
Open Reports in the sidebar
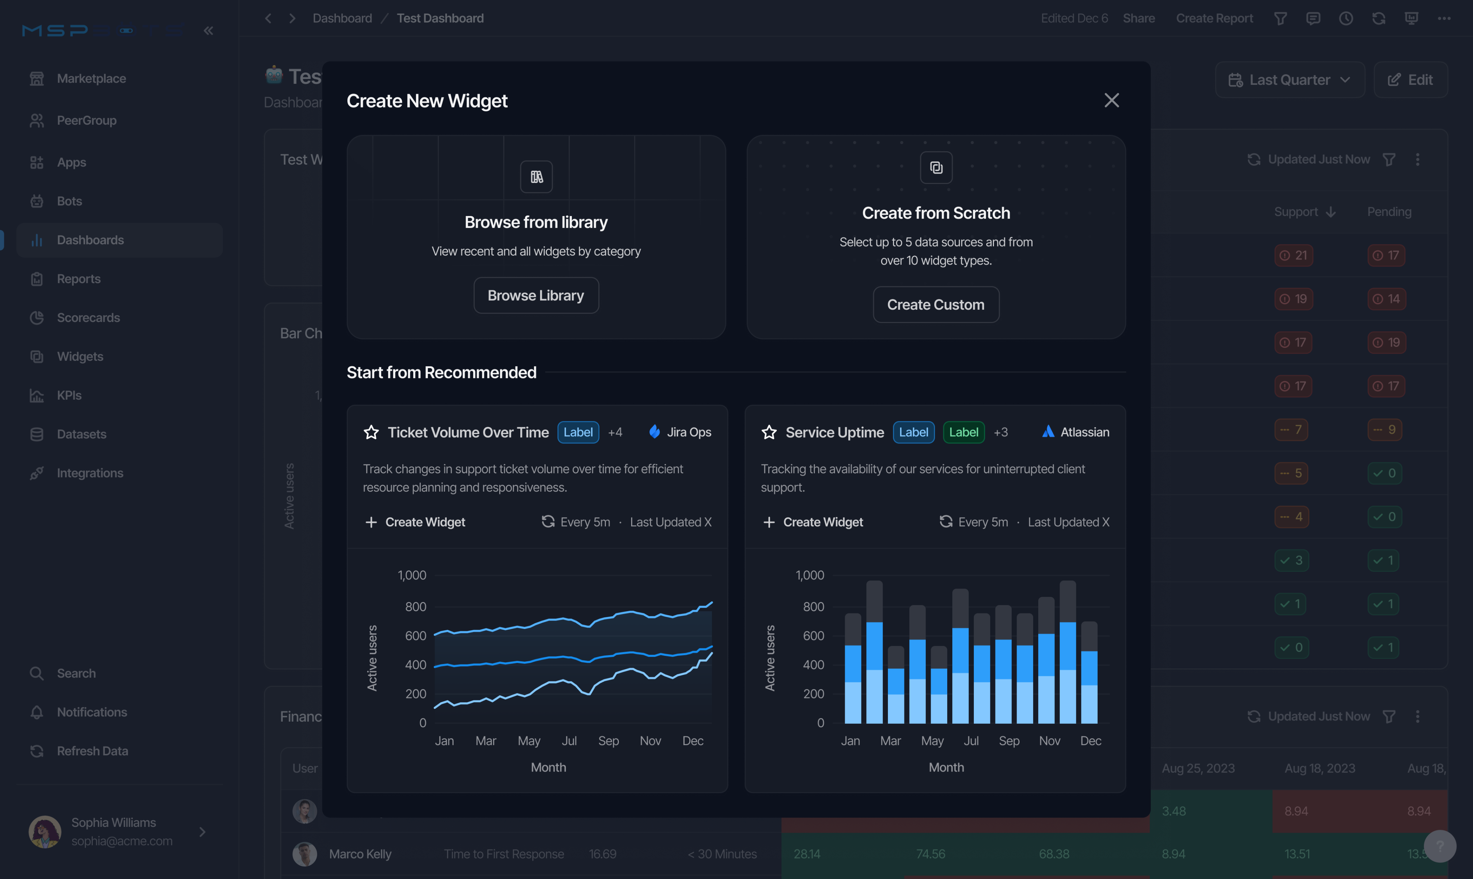pyautogui.click(x=120, y=279)
